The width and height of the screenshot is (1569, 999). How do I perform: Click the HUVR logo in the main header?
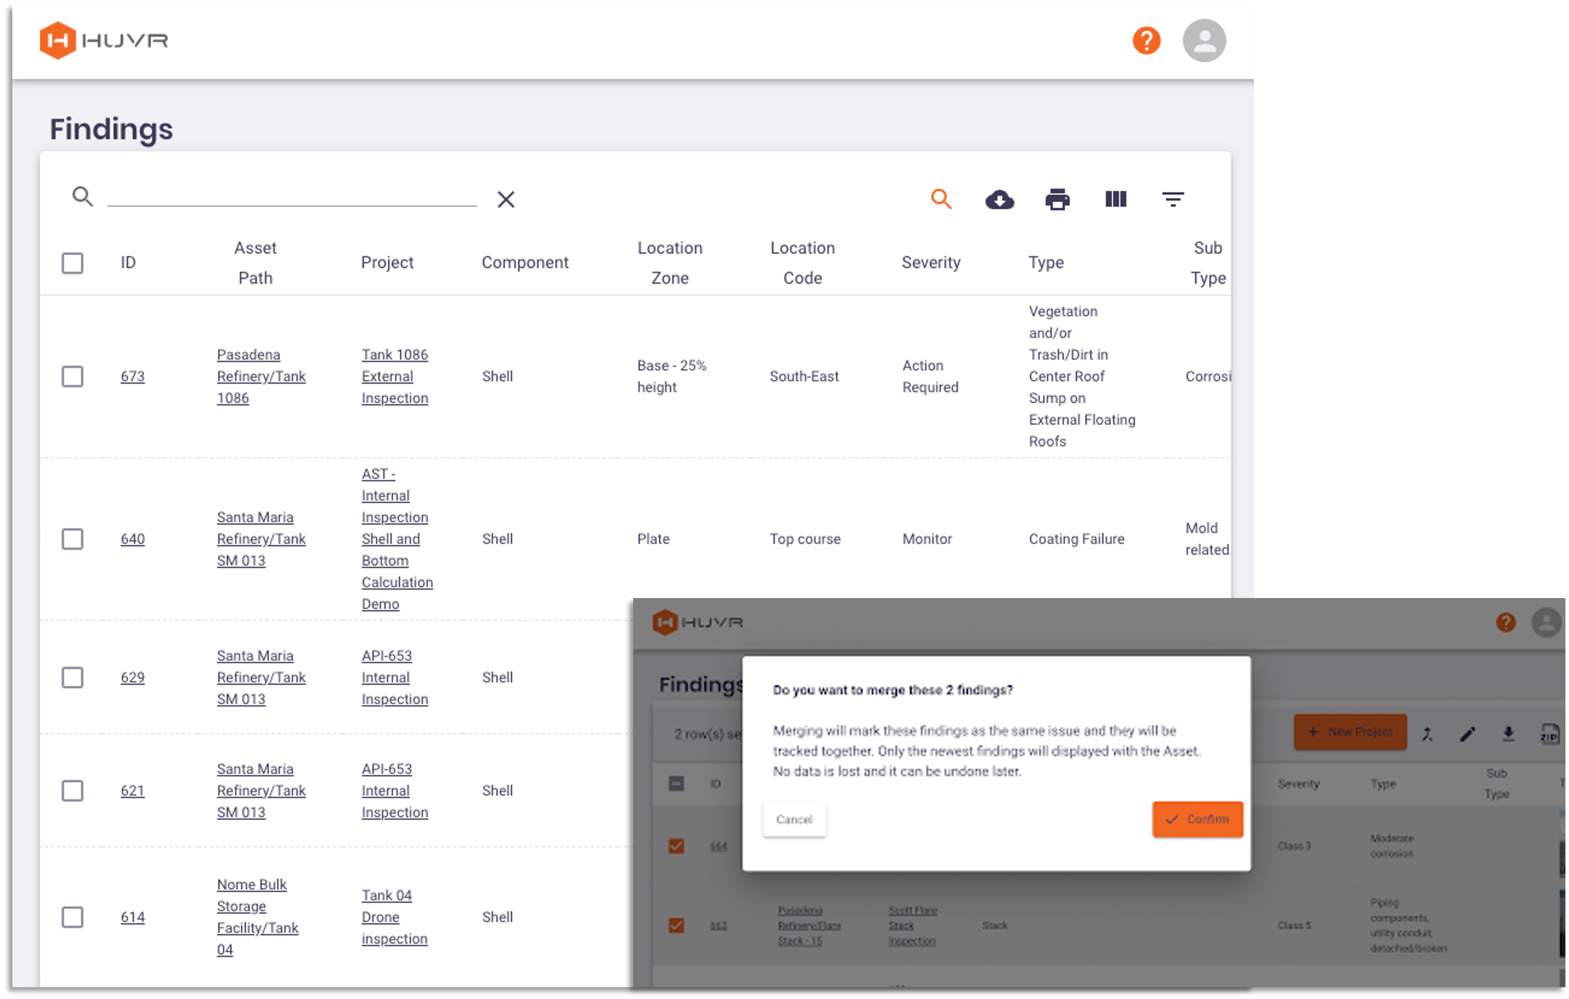104,40
